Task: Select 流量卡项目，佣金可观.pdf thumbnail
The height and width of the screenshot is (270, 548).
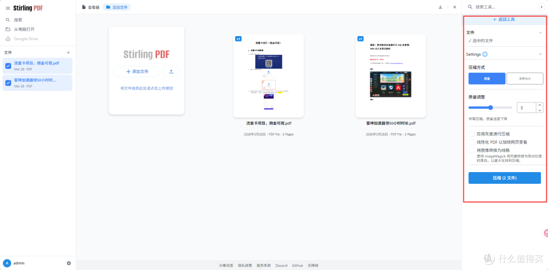Action: [268, 76]
